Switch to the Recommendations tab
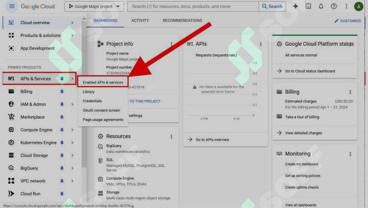368x208 pixels. click(182, 20)
